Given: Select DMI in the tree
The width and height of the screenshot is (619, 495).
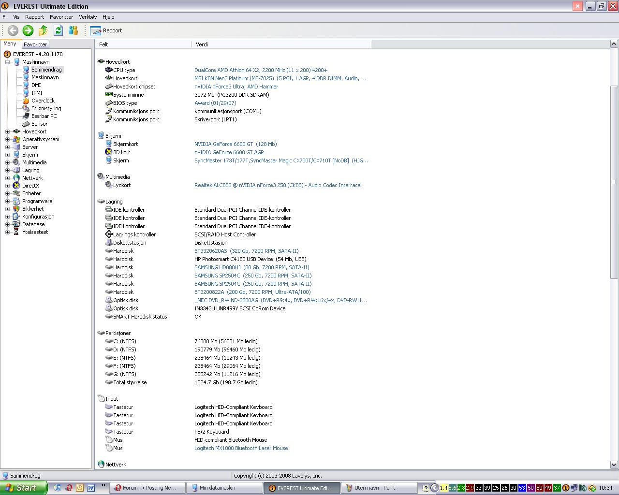Looking at the screenshot, I should point(36,85).
